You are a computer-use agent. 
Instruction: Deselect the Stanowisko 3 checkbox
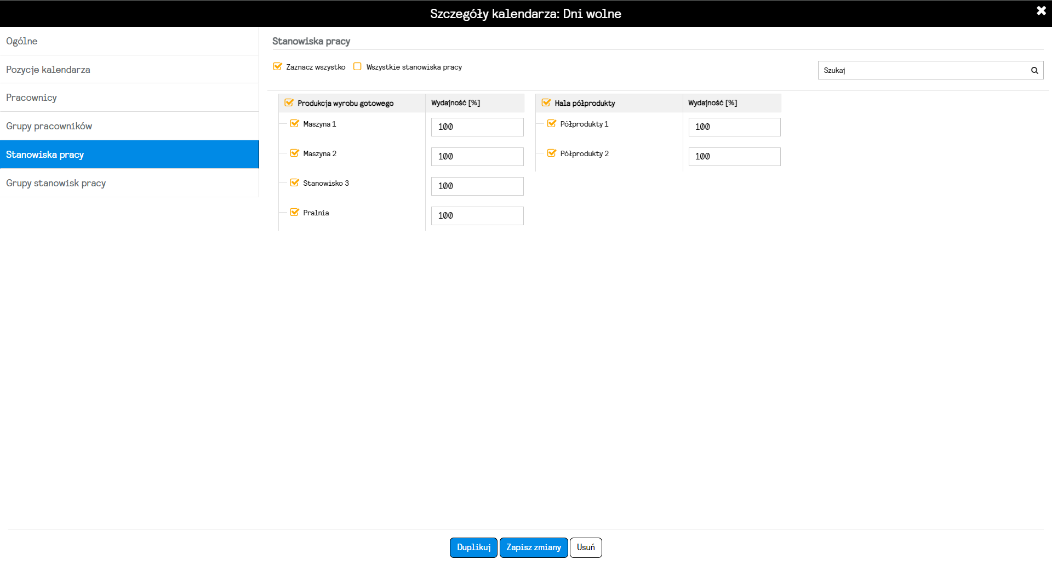pyautogui.click(x=294, y=183)
